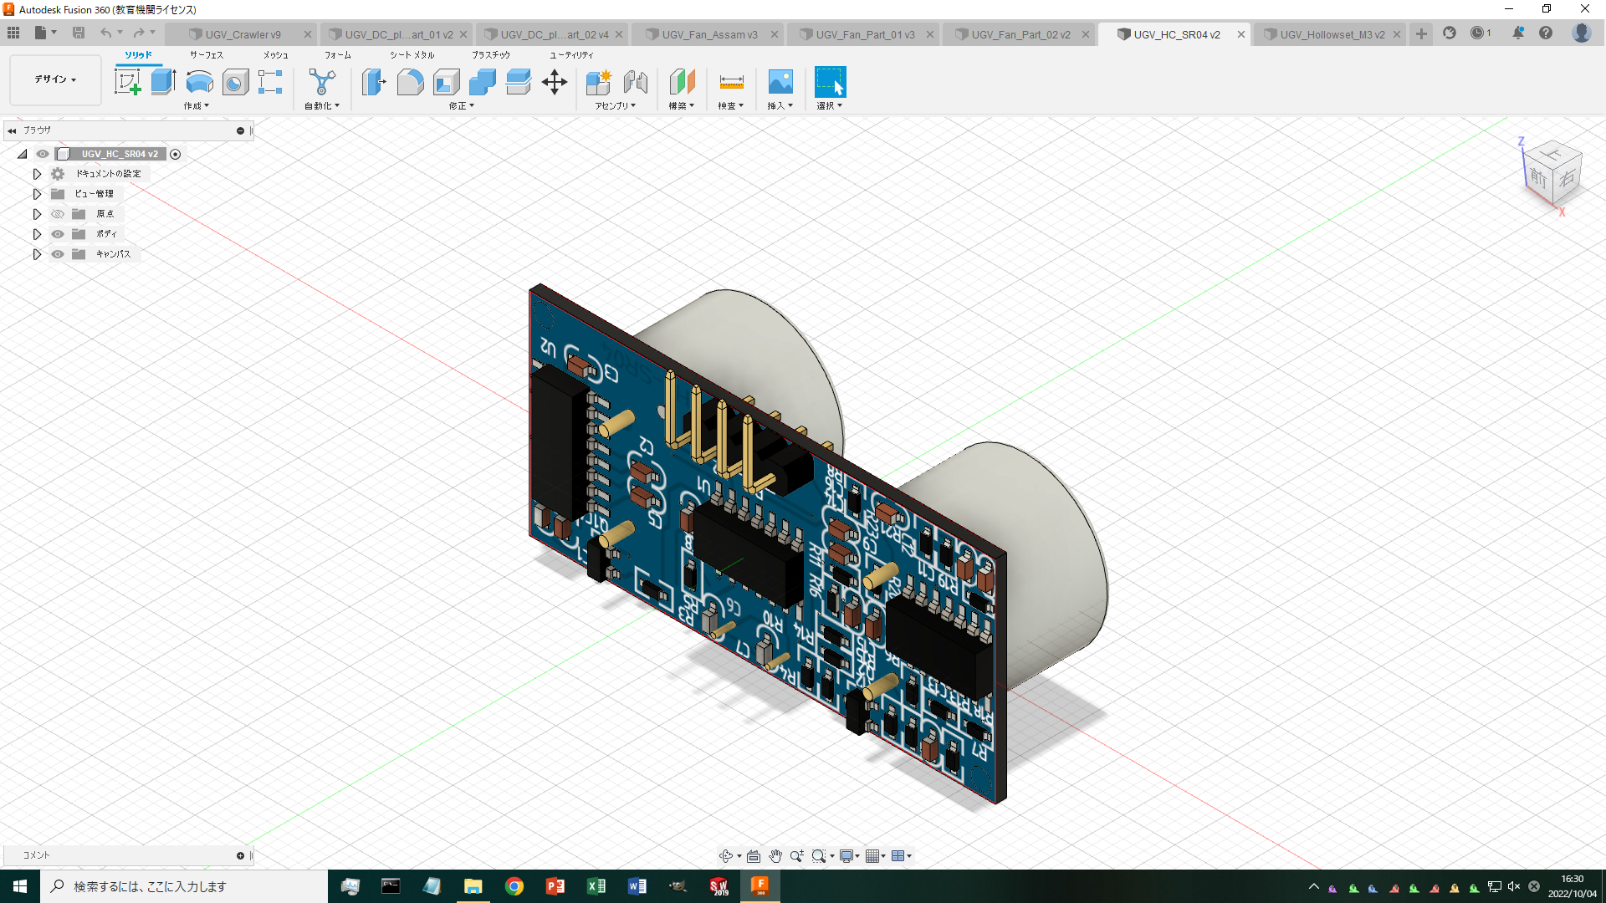Click the Undo arrow

[105, 33]
